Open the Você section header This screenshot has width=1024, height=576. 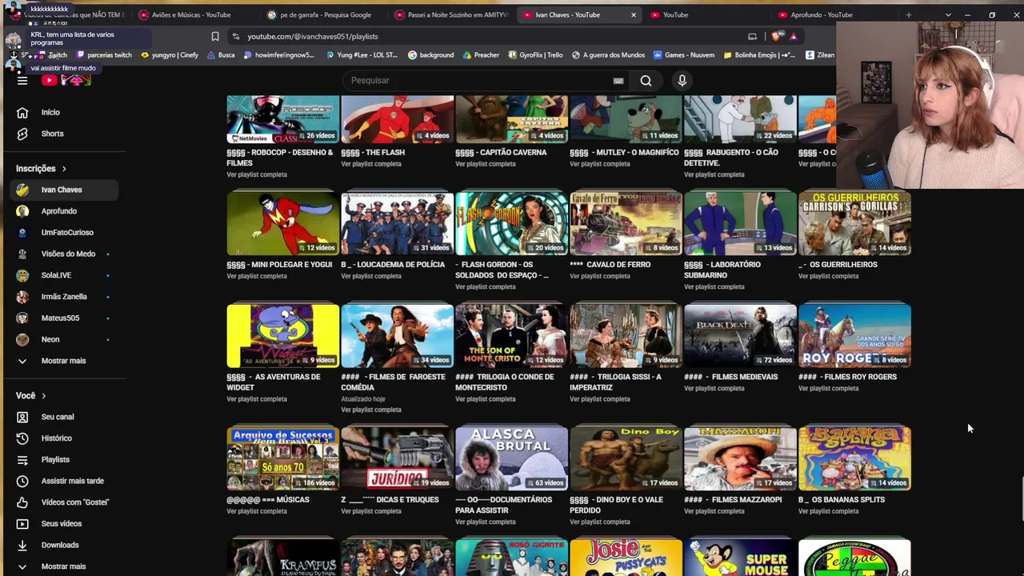click(x=31, y=396)
